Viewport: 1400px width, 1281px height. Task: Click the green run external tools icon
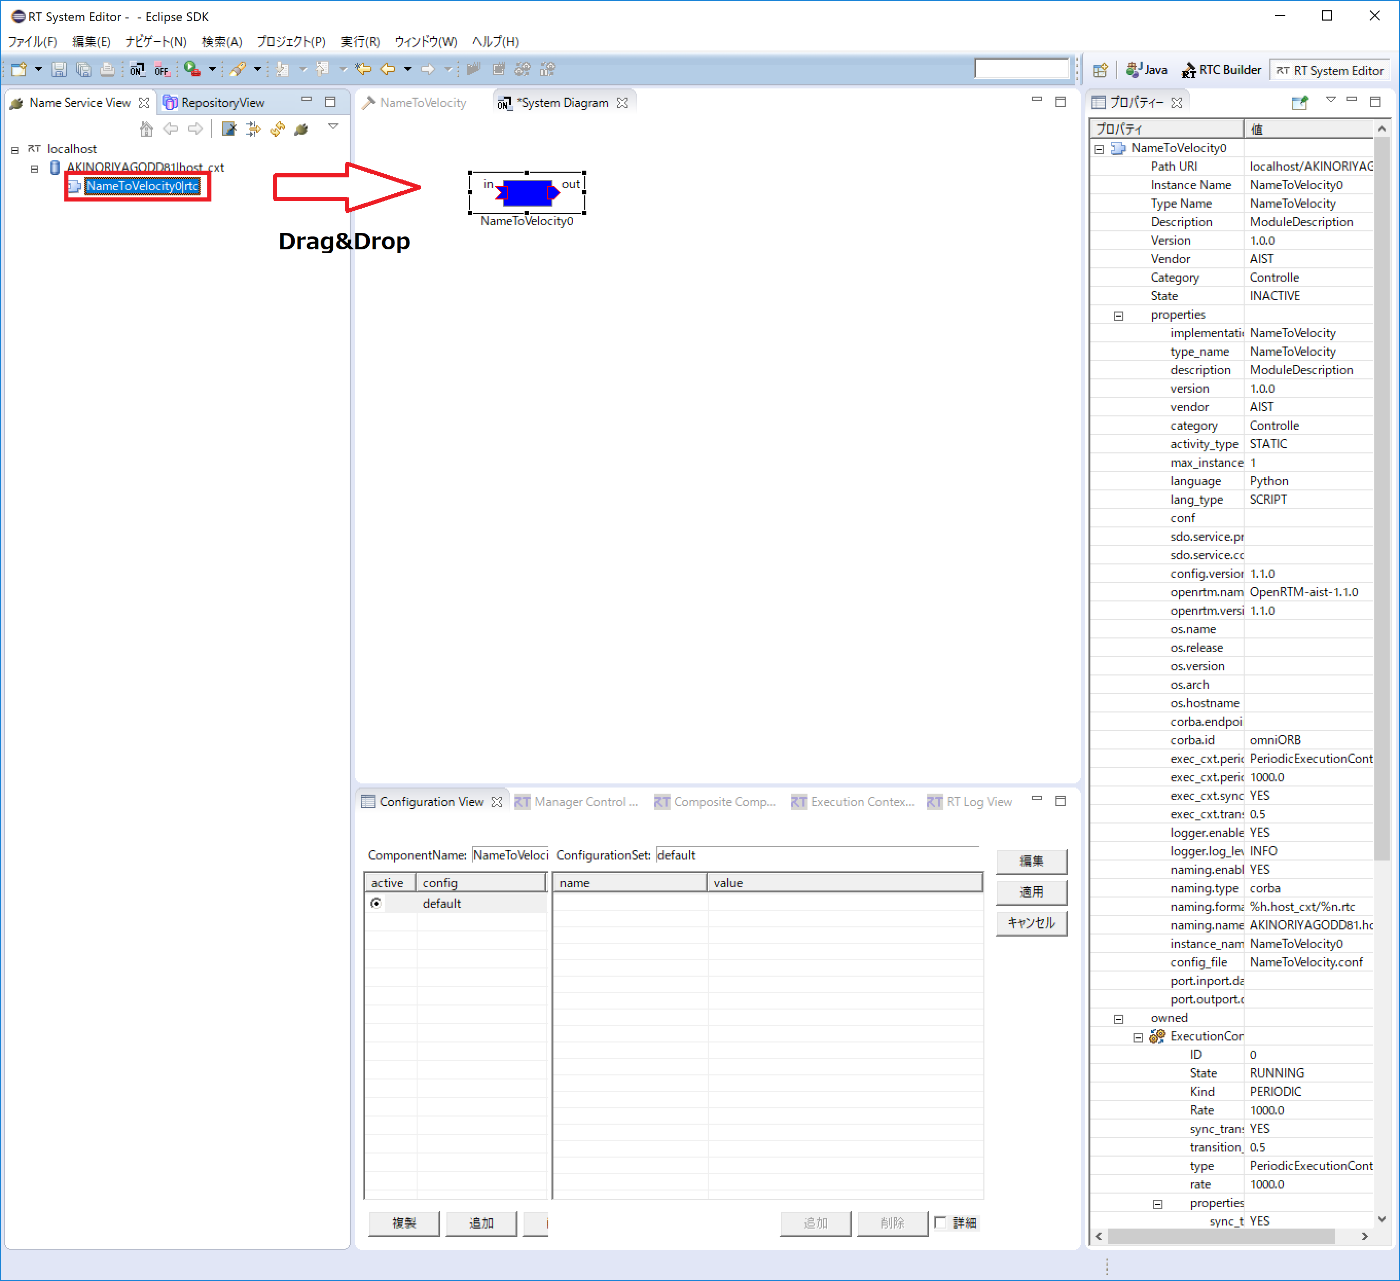pos(192,69)
